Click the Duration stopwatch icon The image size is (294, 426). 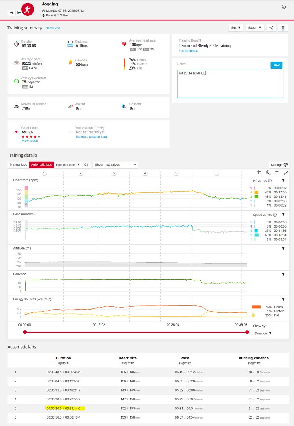[16, 44]
